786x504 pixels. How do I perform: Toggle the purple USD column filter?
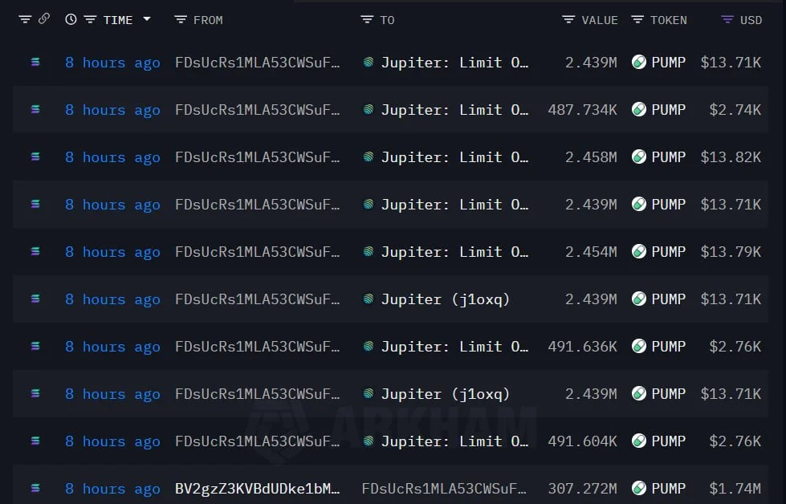(727, 19)
